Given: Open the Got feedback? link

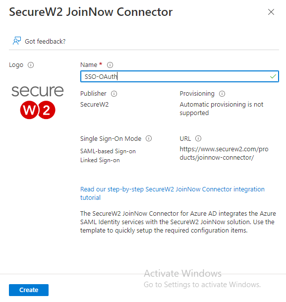Looking at the screenshot, I should [45, 42].
